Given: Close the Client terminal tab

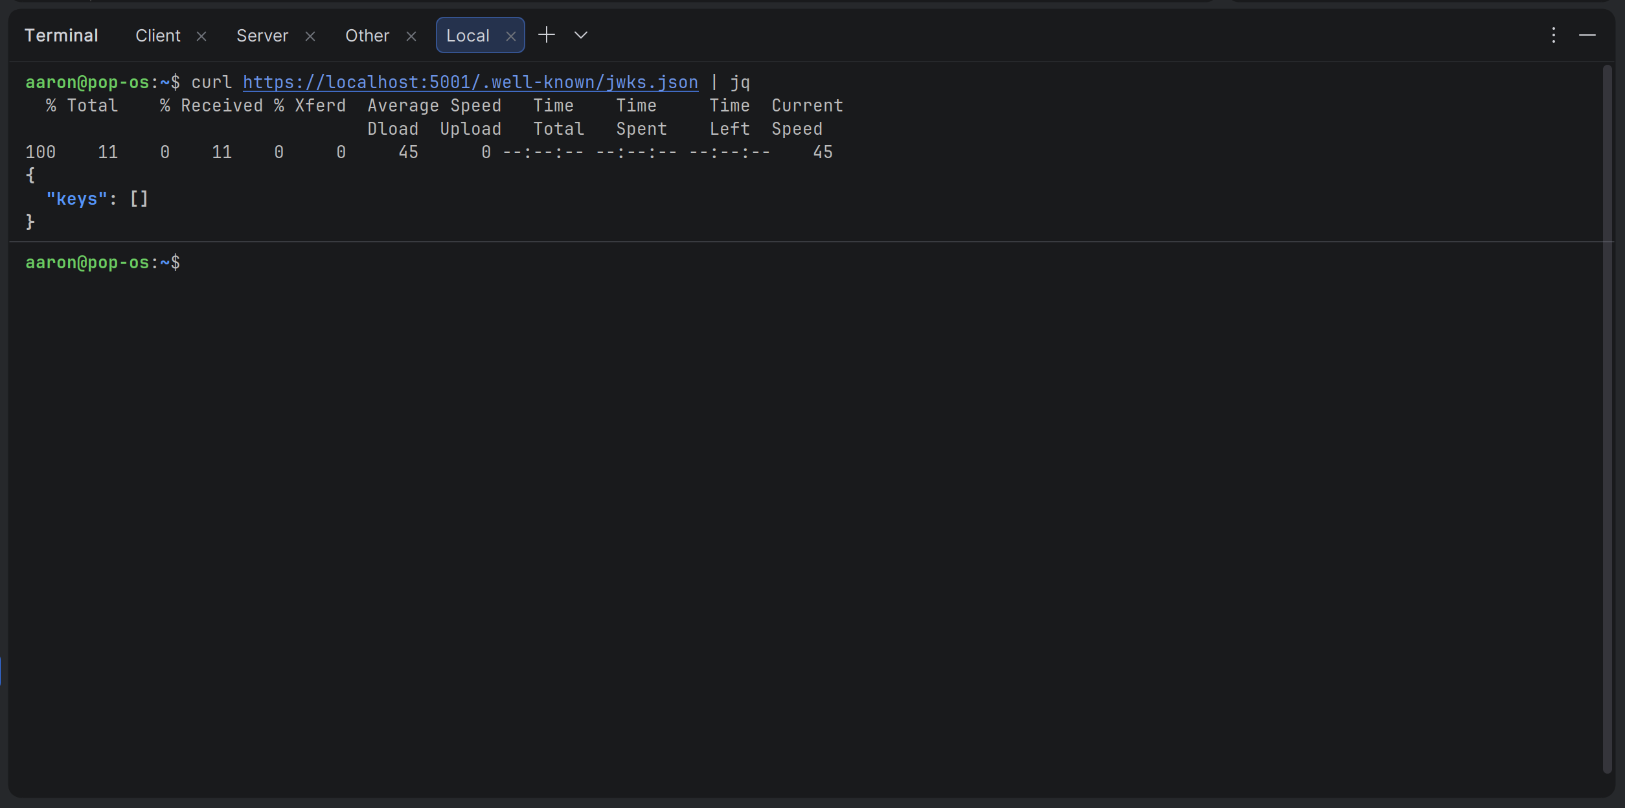Looking at the screenshot, I should [201, 36].
